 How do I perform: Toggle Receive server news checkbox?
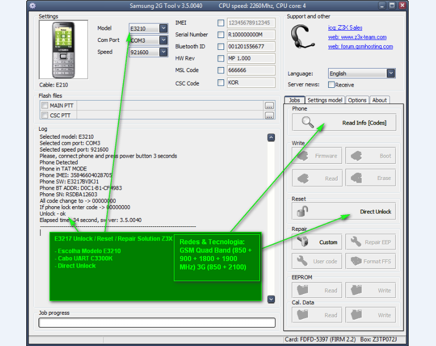click(331, 84)
